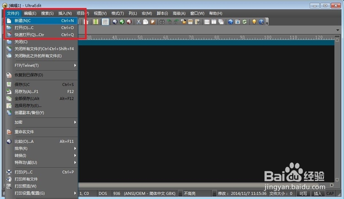344x199 pixels.
Task: Choose 关闭除此之外的所有文件(E) entry
Action: [x=41, y=56]
